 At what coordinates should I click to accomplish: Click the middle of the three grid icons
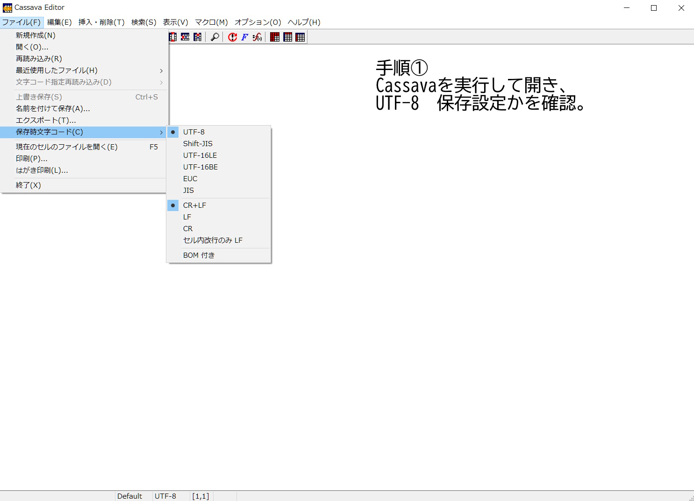tap(288, 37)
